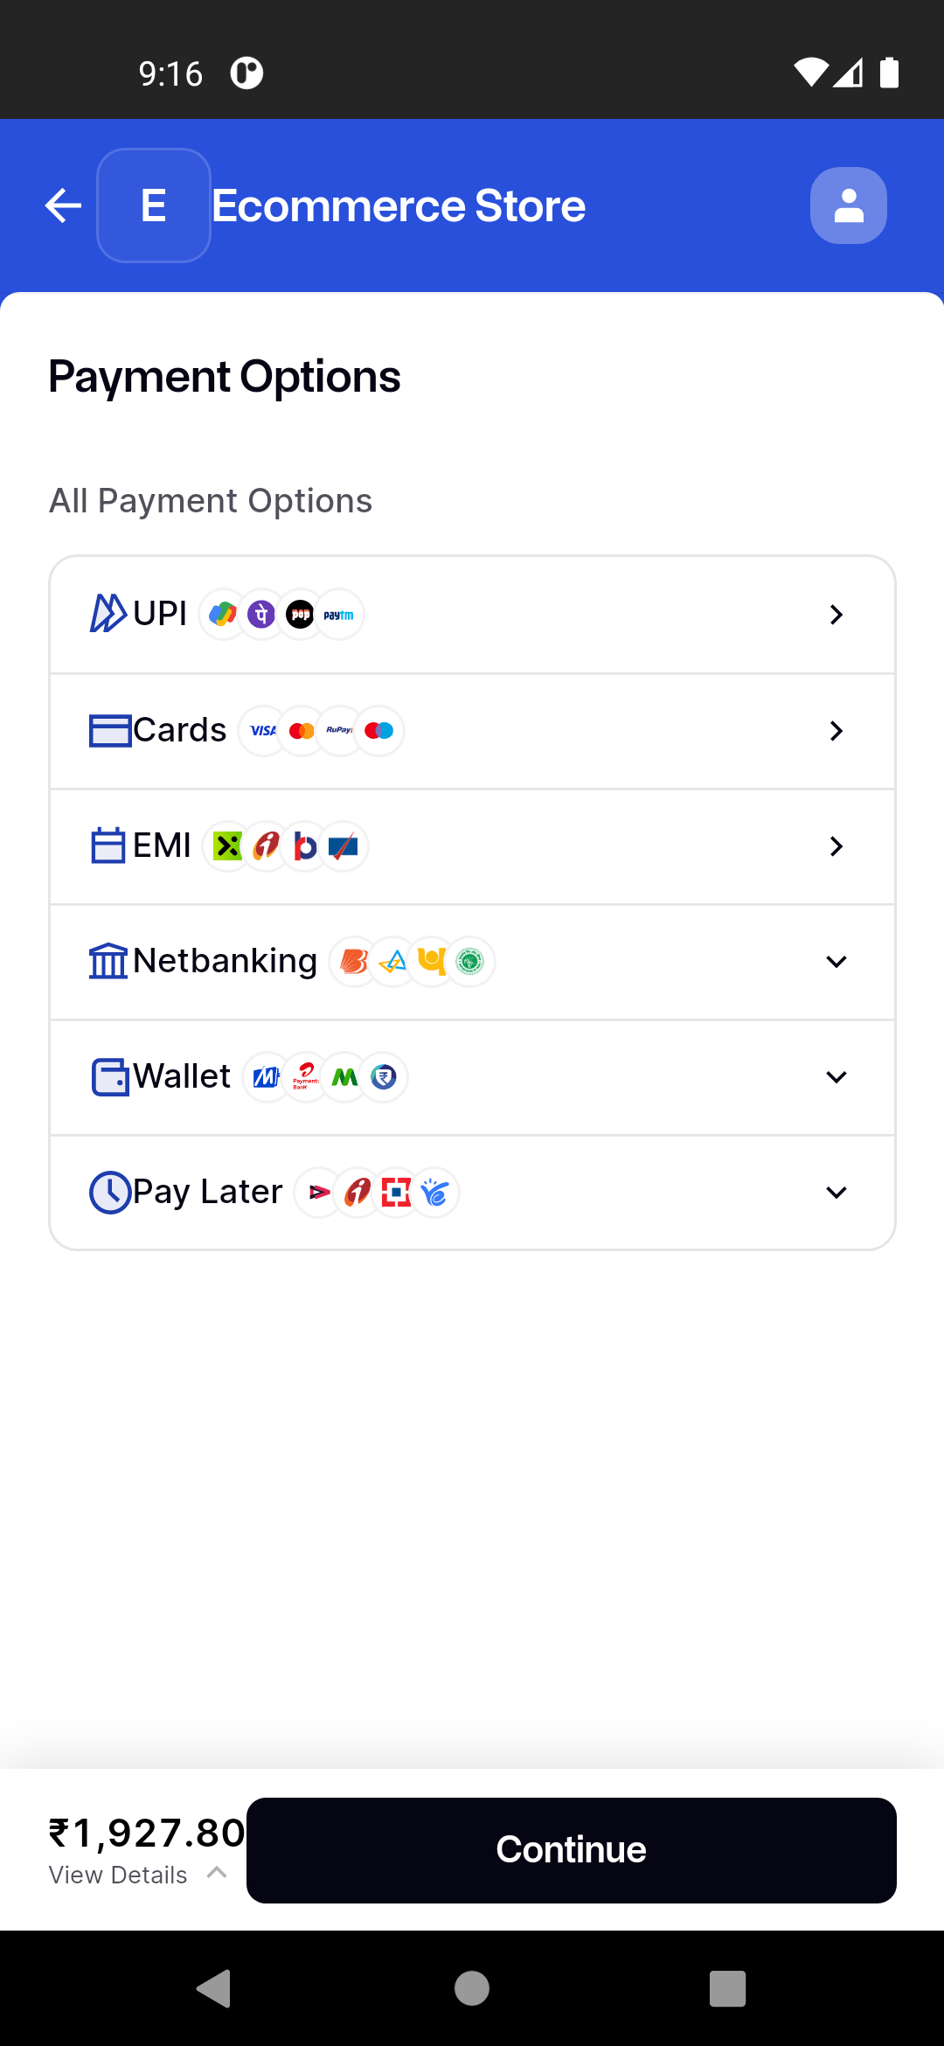Tap the Wallet icon
Screen dimensions: 944x2046
(110, 1076)
